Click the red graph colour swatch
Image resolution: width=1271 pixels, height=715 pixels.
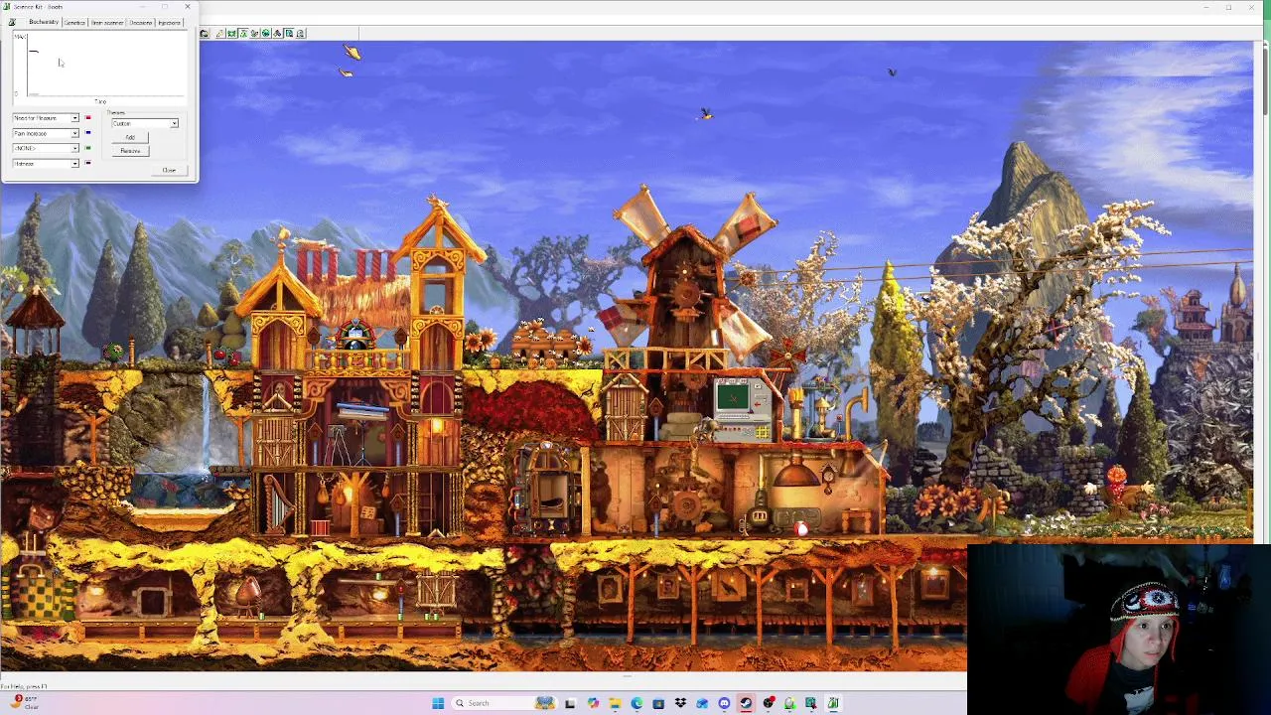click(x=87, y=117)
